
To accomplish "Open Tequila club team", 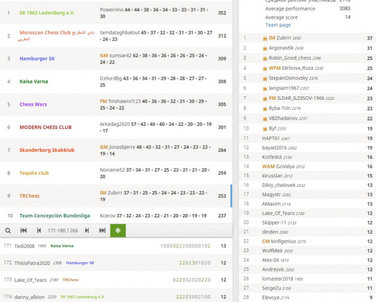I will [34, 173].
